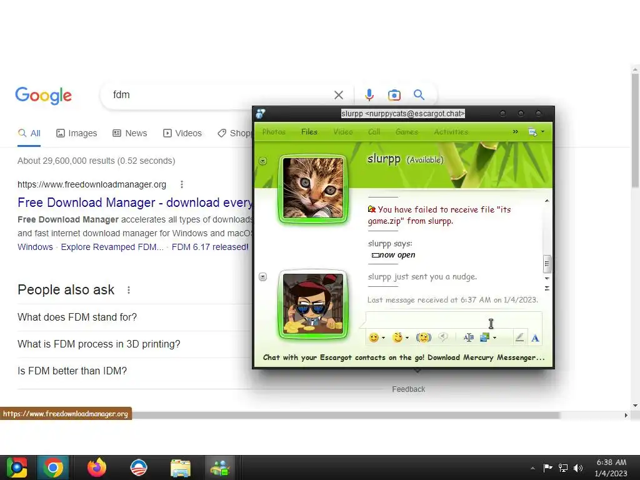This screenshot has height=480, width=640.
Task: Open the emoticon picker smiley icon
Action: [374, 337]
